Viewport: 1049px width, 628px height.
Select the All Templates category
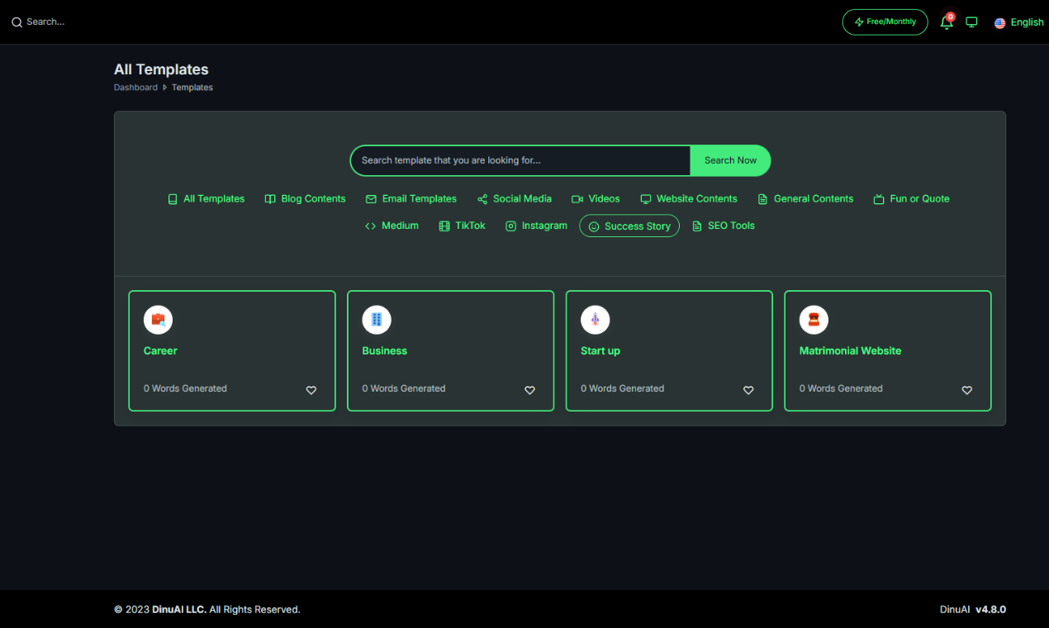coord(206,199)
